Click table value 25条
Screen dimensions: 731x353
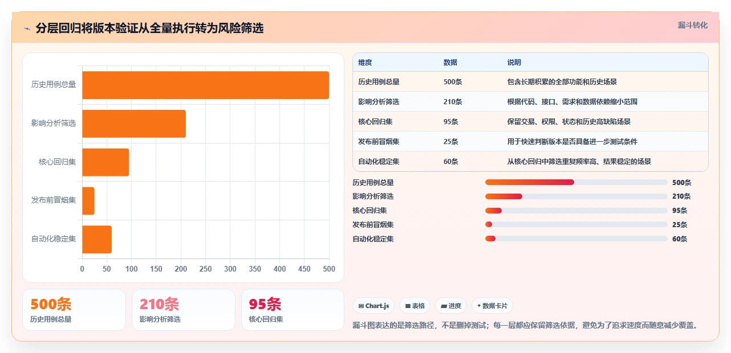450,142
